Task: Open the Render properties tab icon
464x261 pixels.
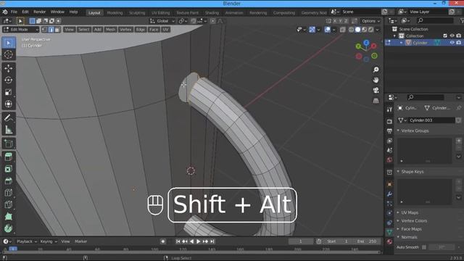Action: click(x=389, y=121)
